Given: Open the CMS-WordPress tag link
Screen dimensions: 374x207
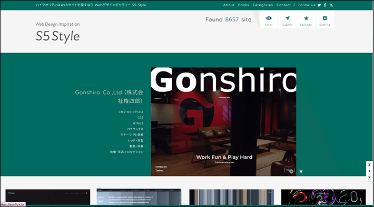Looking at the screenshot, I should pyautogui.click(x=131, y=112).
